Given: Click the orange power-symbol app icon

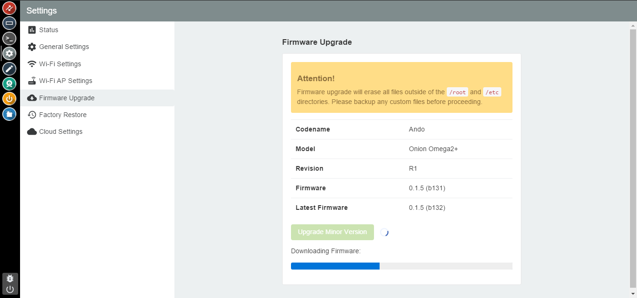Looking at the screenshot, I should 9,99.
